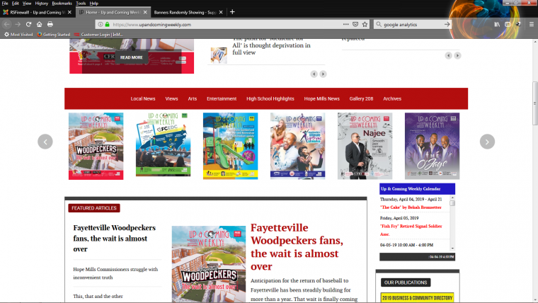Click the cover carousel previous arrow
The image size is (538, 303).
coord(45,142)
